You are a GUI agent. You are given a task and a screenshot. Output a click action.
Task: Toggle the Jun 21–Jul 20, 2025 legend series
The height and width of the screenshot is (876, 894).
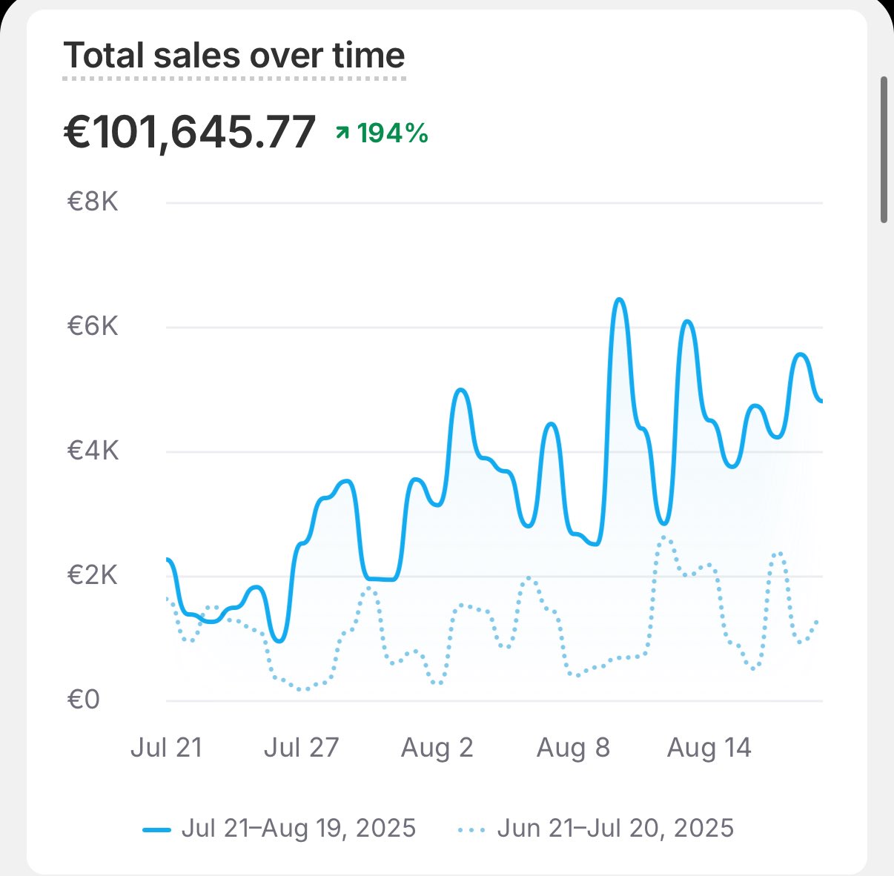615,828
